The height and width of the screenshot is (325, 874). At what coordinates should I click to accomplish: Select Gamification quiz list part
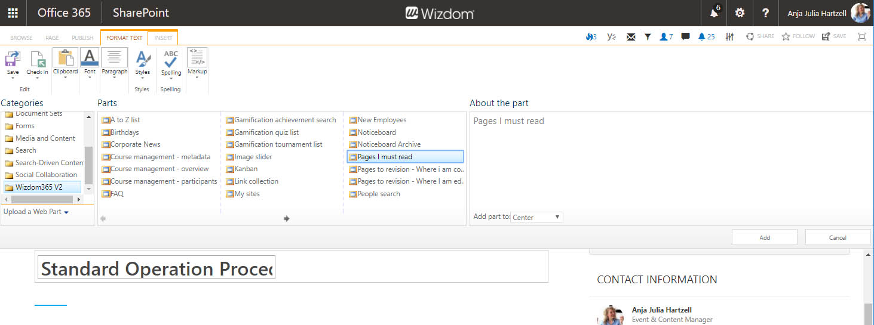coord(262,132)
